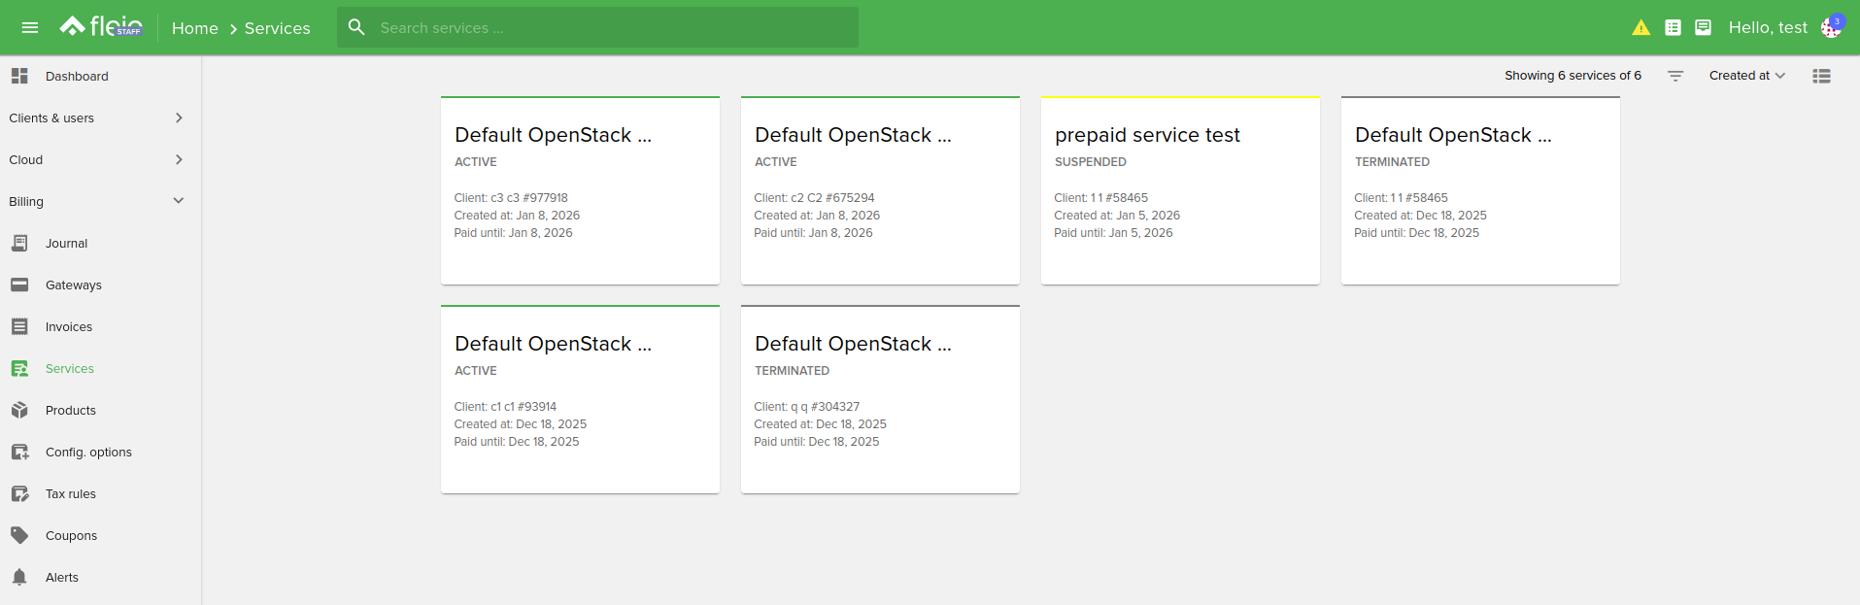1860x605 pixels.
Task: Open the user avatar with notification badge
Action: click(1831, 27)
